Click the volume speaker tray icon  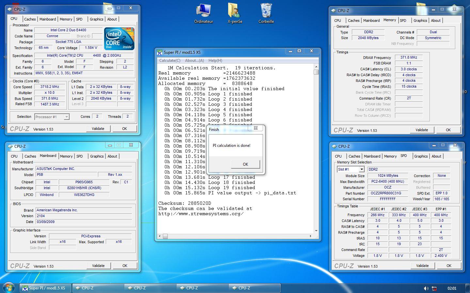click(426, 288)
